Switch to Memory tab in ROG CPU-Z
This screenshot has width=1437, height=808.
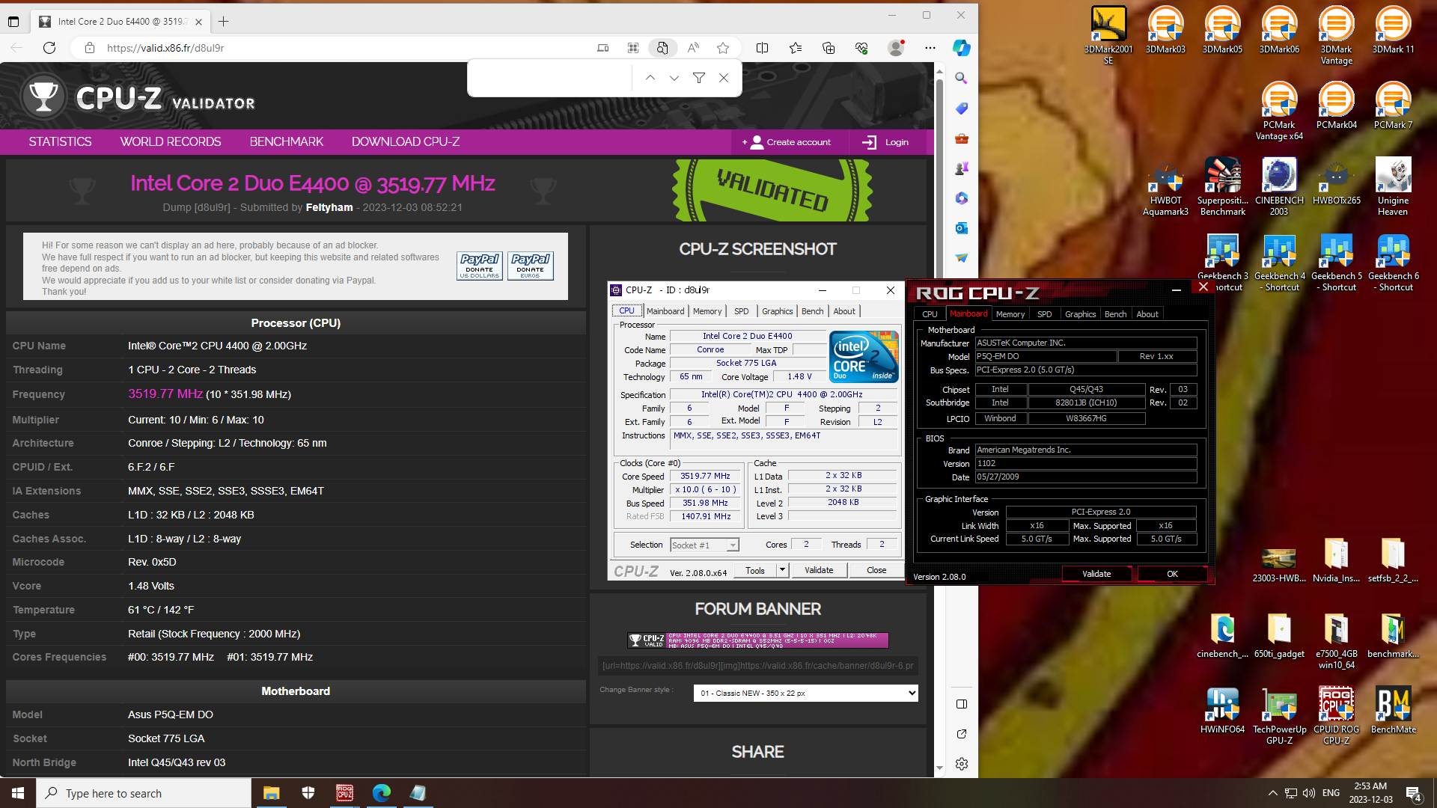pyautogui.click(x=1010, y=314)
